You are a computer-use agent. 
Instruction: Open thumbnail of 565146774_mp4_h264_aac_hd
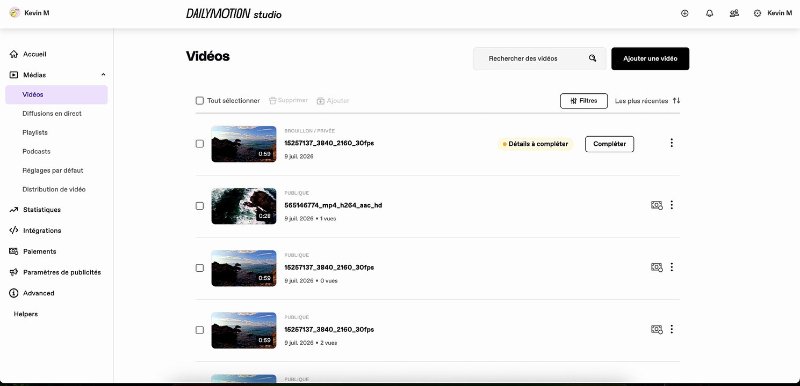(x=244, y=206)
